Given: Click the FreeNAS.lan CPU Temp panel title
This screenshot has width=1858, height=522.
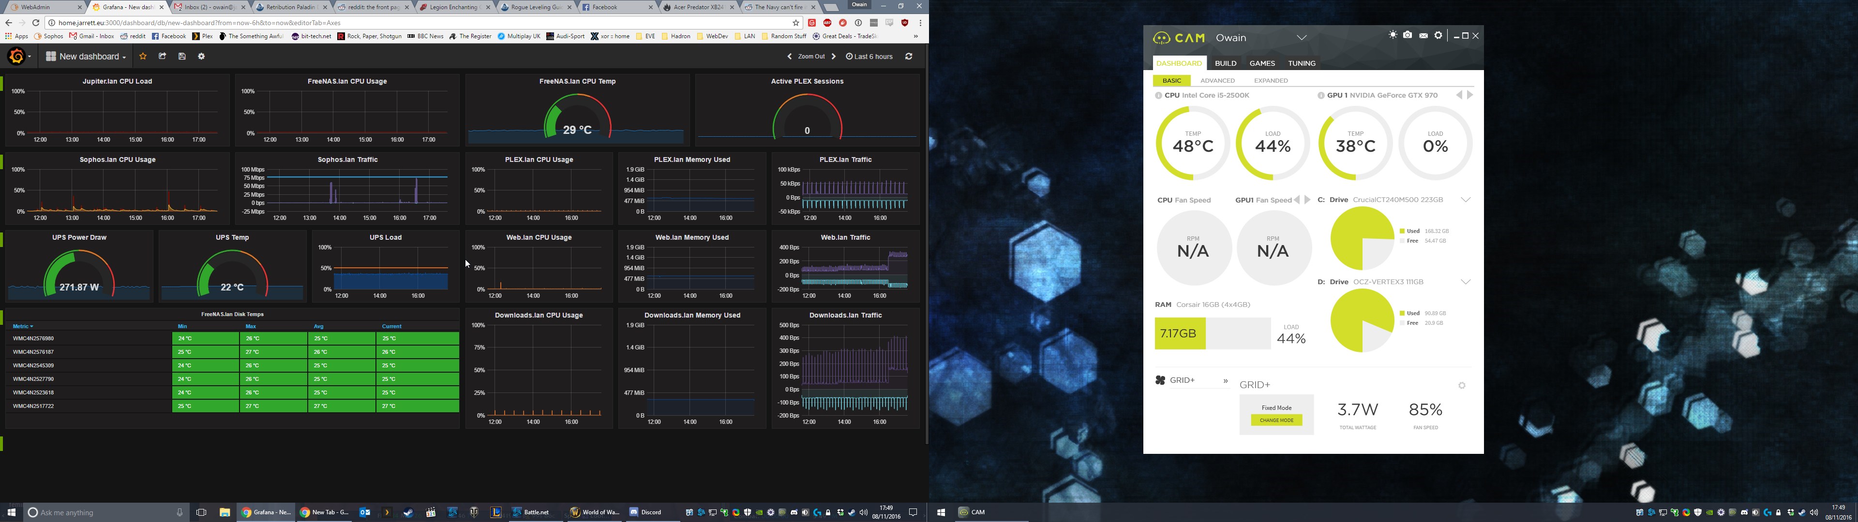Looking at the screenshot, I should click(578, 82).
